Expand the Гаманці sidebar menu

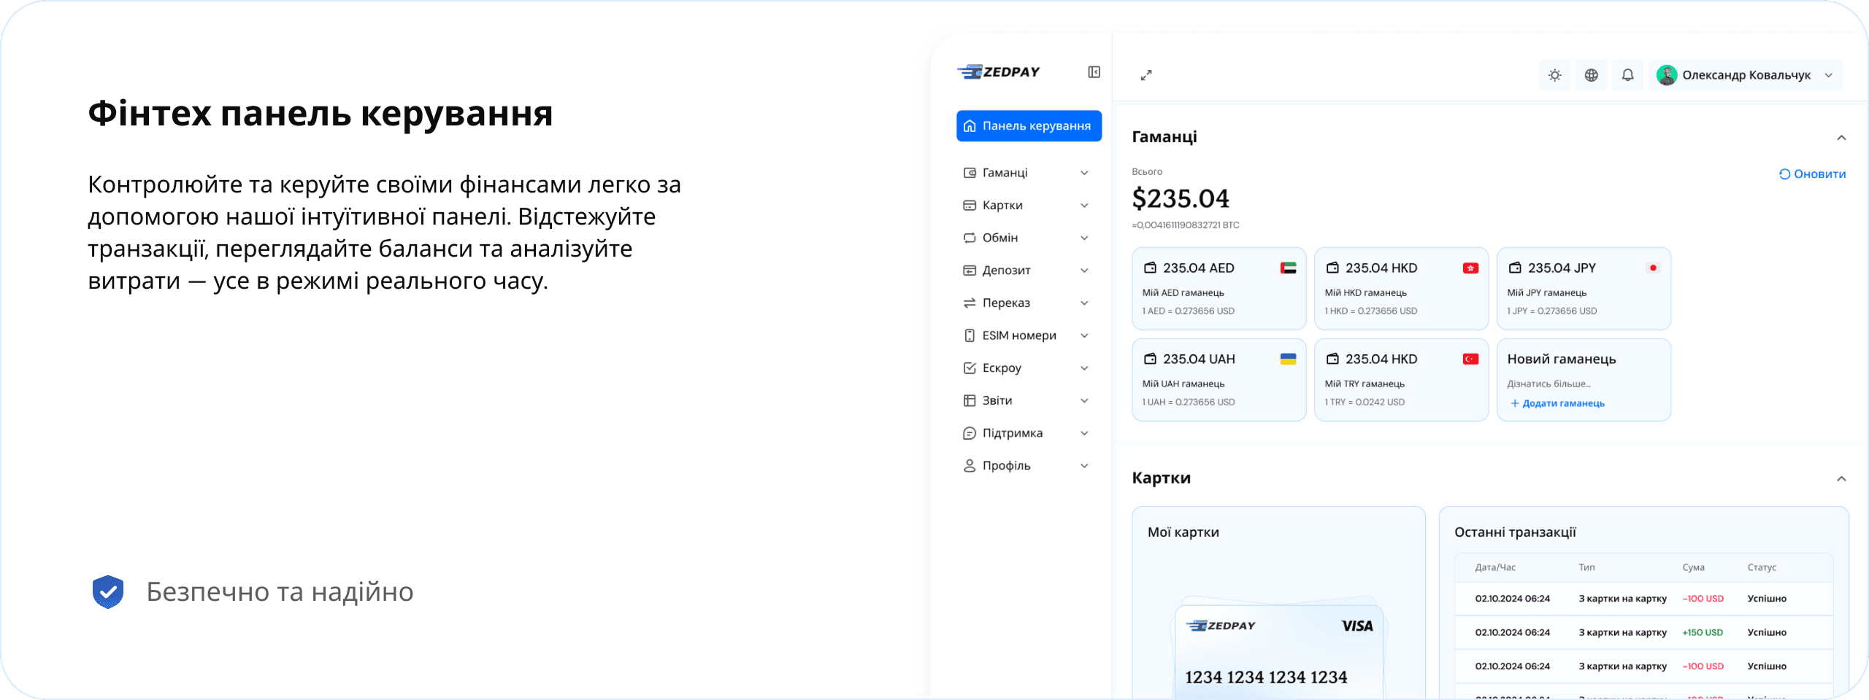(1005, 173)
